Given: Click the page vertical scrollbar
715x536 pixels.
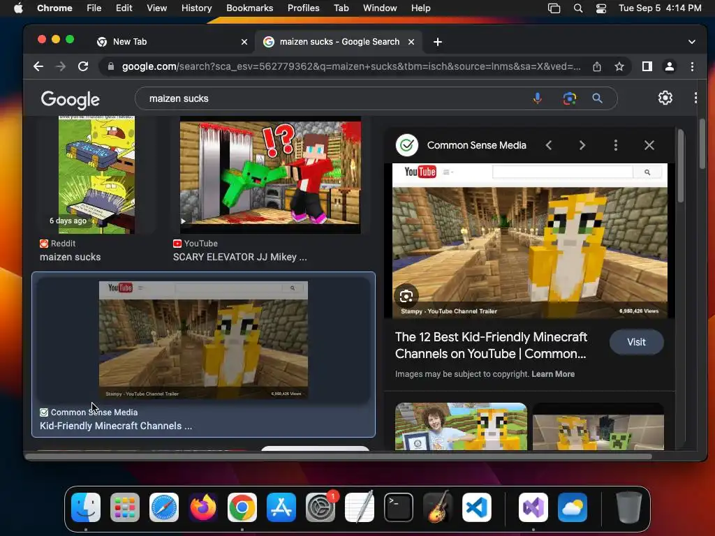Looking at the screenshot, I should coord(702,144).
